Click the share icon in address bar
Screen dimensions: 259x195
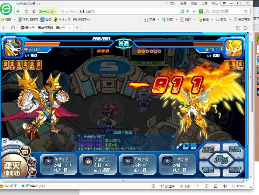click(x=182, y=11)
